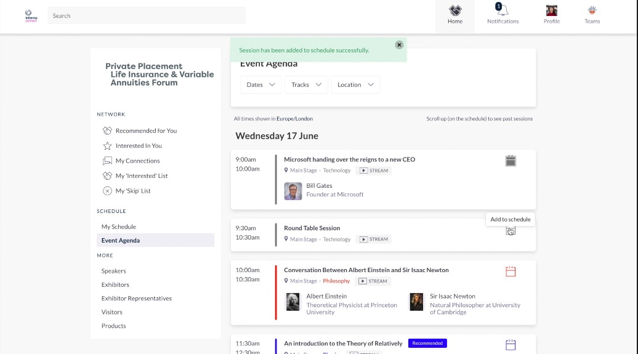The height and width of the screenshot is (354, 638).
Task: Open Recommended for You list
Action: point(146,131)
